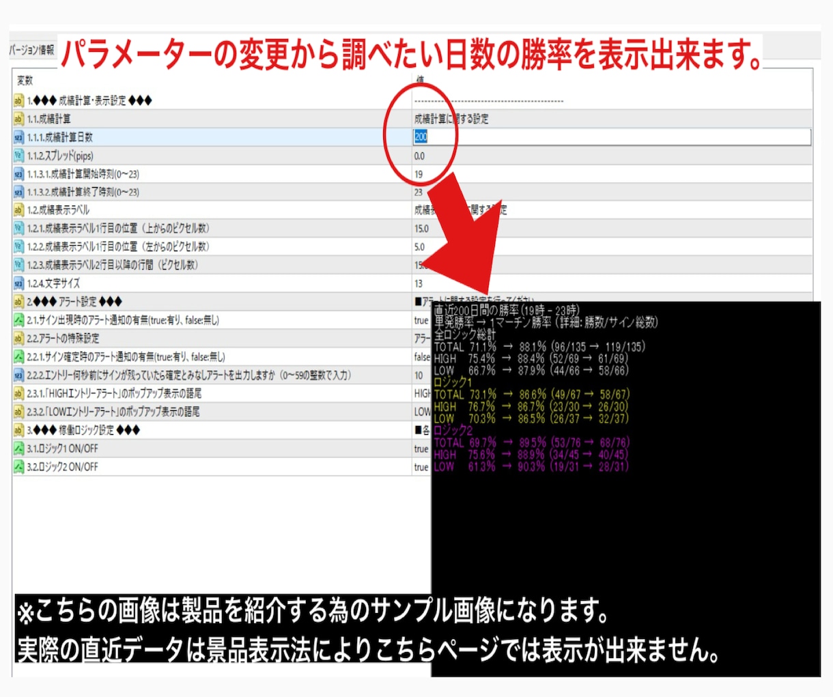The image size is (833, 697).
Task: Click the string icon of row 2.◆◆◆ アラート設定
Action: [18, 301]
